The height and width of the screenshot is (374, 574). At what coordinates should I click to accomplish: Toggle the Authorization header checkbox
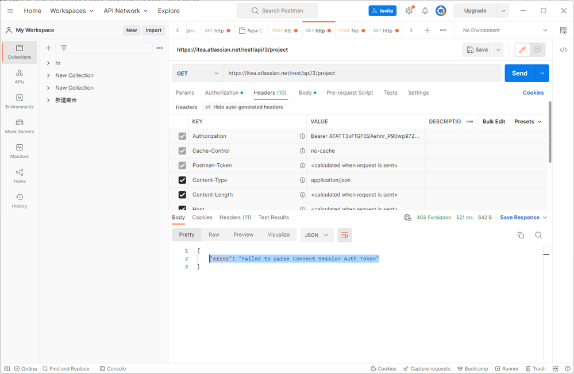tap(182, 136)
